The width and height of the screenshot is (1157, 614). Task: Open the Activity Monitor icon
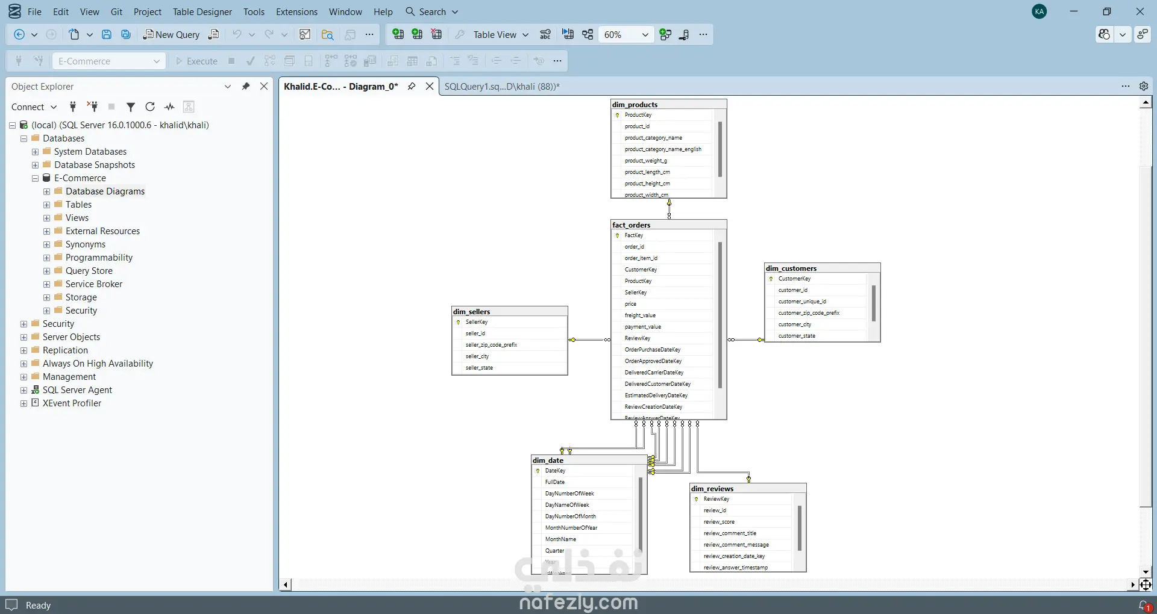pyautogui.click(x=169, y=107)
